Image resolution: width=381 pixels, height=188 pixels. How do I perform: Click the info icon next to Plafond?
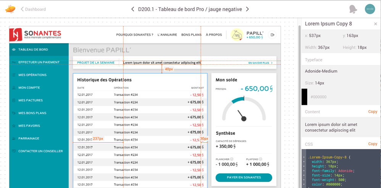pyautogui.click(x=260, y=159)
